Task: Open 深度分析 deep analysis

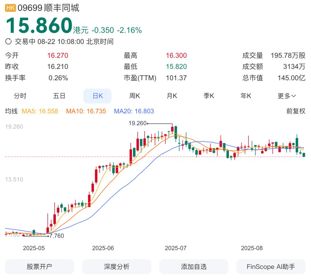Action: tap(117, 267)
